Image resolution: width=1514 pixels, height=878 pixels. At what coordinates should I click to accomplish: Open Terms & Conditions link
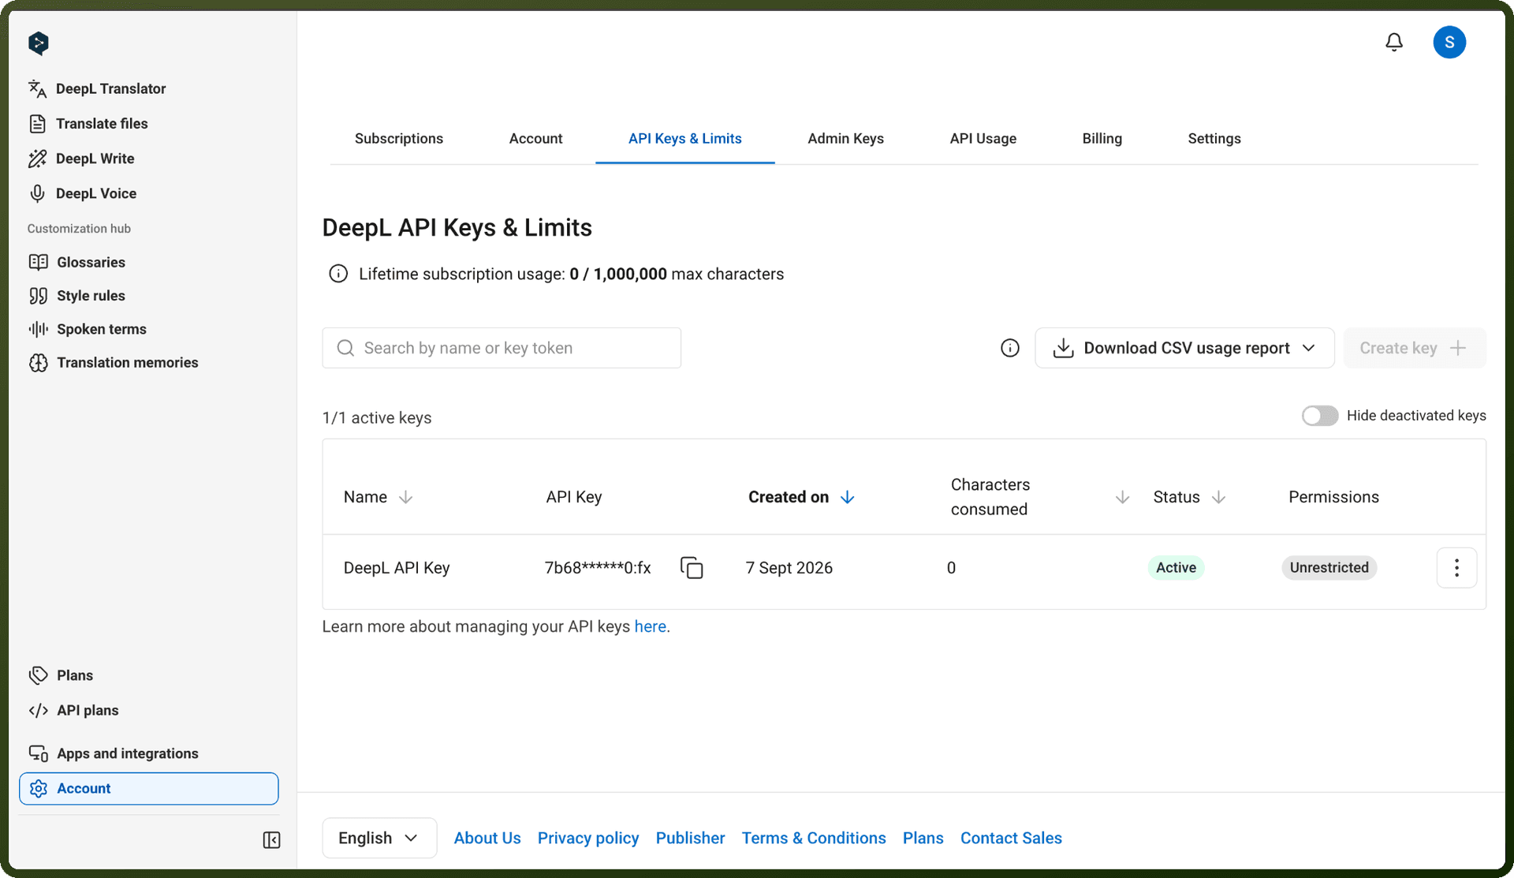point(814,838)
